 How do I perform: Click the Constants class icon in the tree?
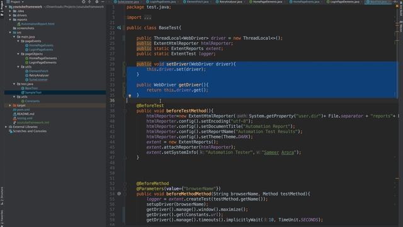(23, 101)
